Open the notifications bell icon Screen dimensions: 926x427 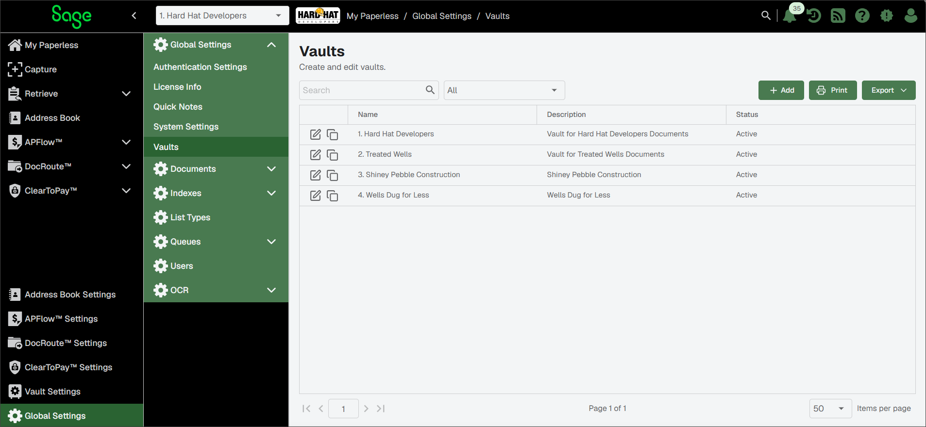[790, 16]
